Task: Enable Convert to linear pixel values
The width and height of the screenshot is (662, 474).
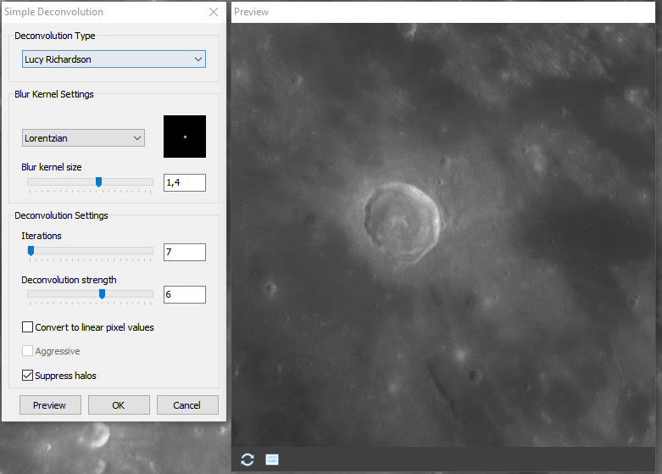Action: [27, 327]
